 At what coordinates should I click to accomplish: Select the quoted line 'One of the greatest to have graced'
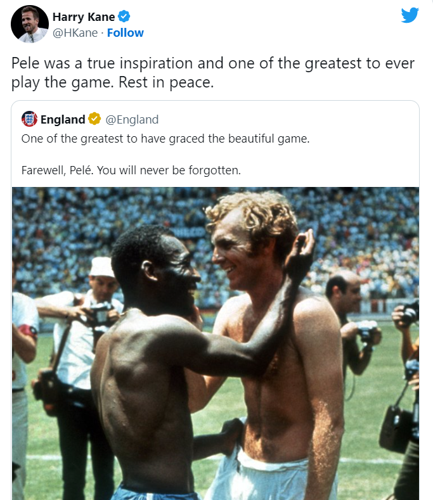coord(113,139)
